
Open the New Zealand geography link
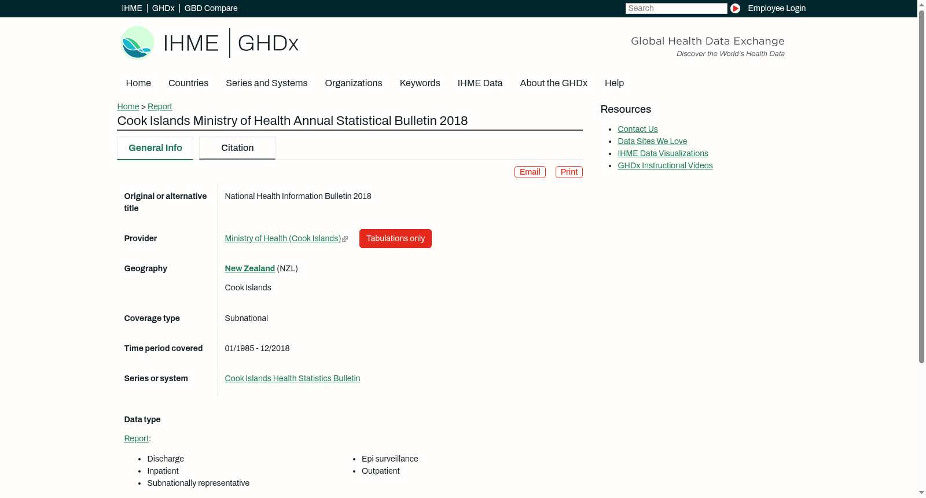250,268
